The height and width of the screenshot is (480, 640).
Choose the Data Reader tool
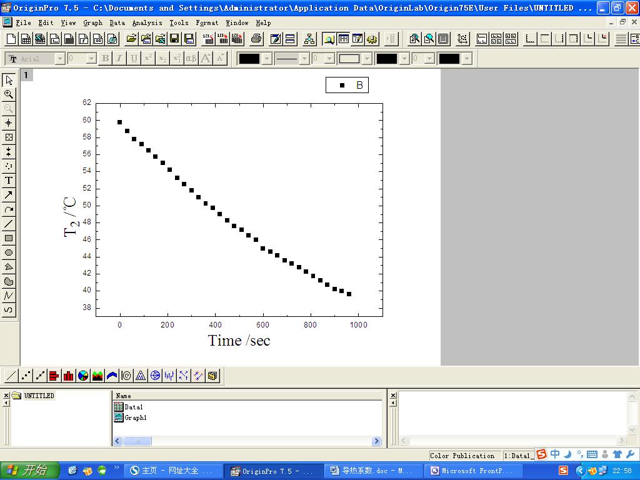pyautogui.click(x=9, y=137)
